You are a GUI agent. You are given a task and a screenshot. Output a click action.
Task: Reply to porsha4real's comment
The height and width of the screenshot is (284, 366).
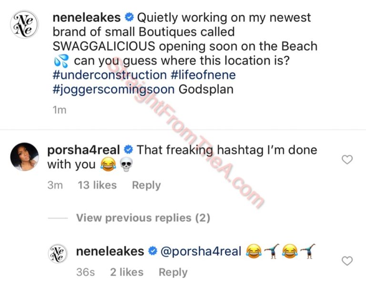click(146, 185)
